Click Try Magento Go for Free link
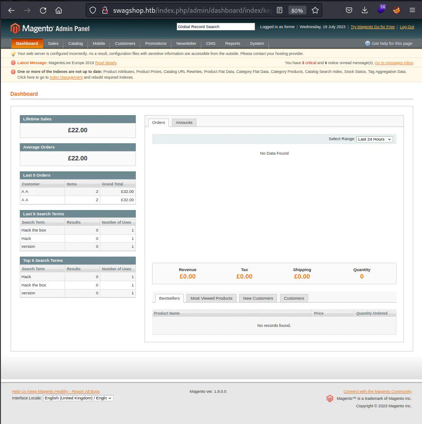This screenshot has height=424, width=422. (x=372, y=27)
